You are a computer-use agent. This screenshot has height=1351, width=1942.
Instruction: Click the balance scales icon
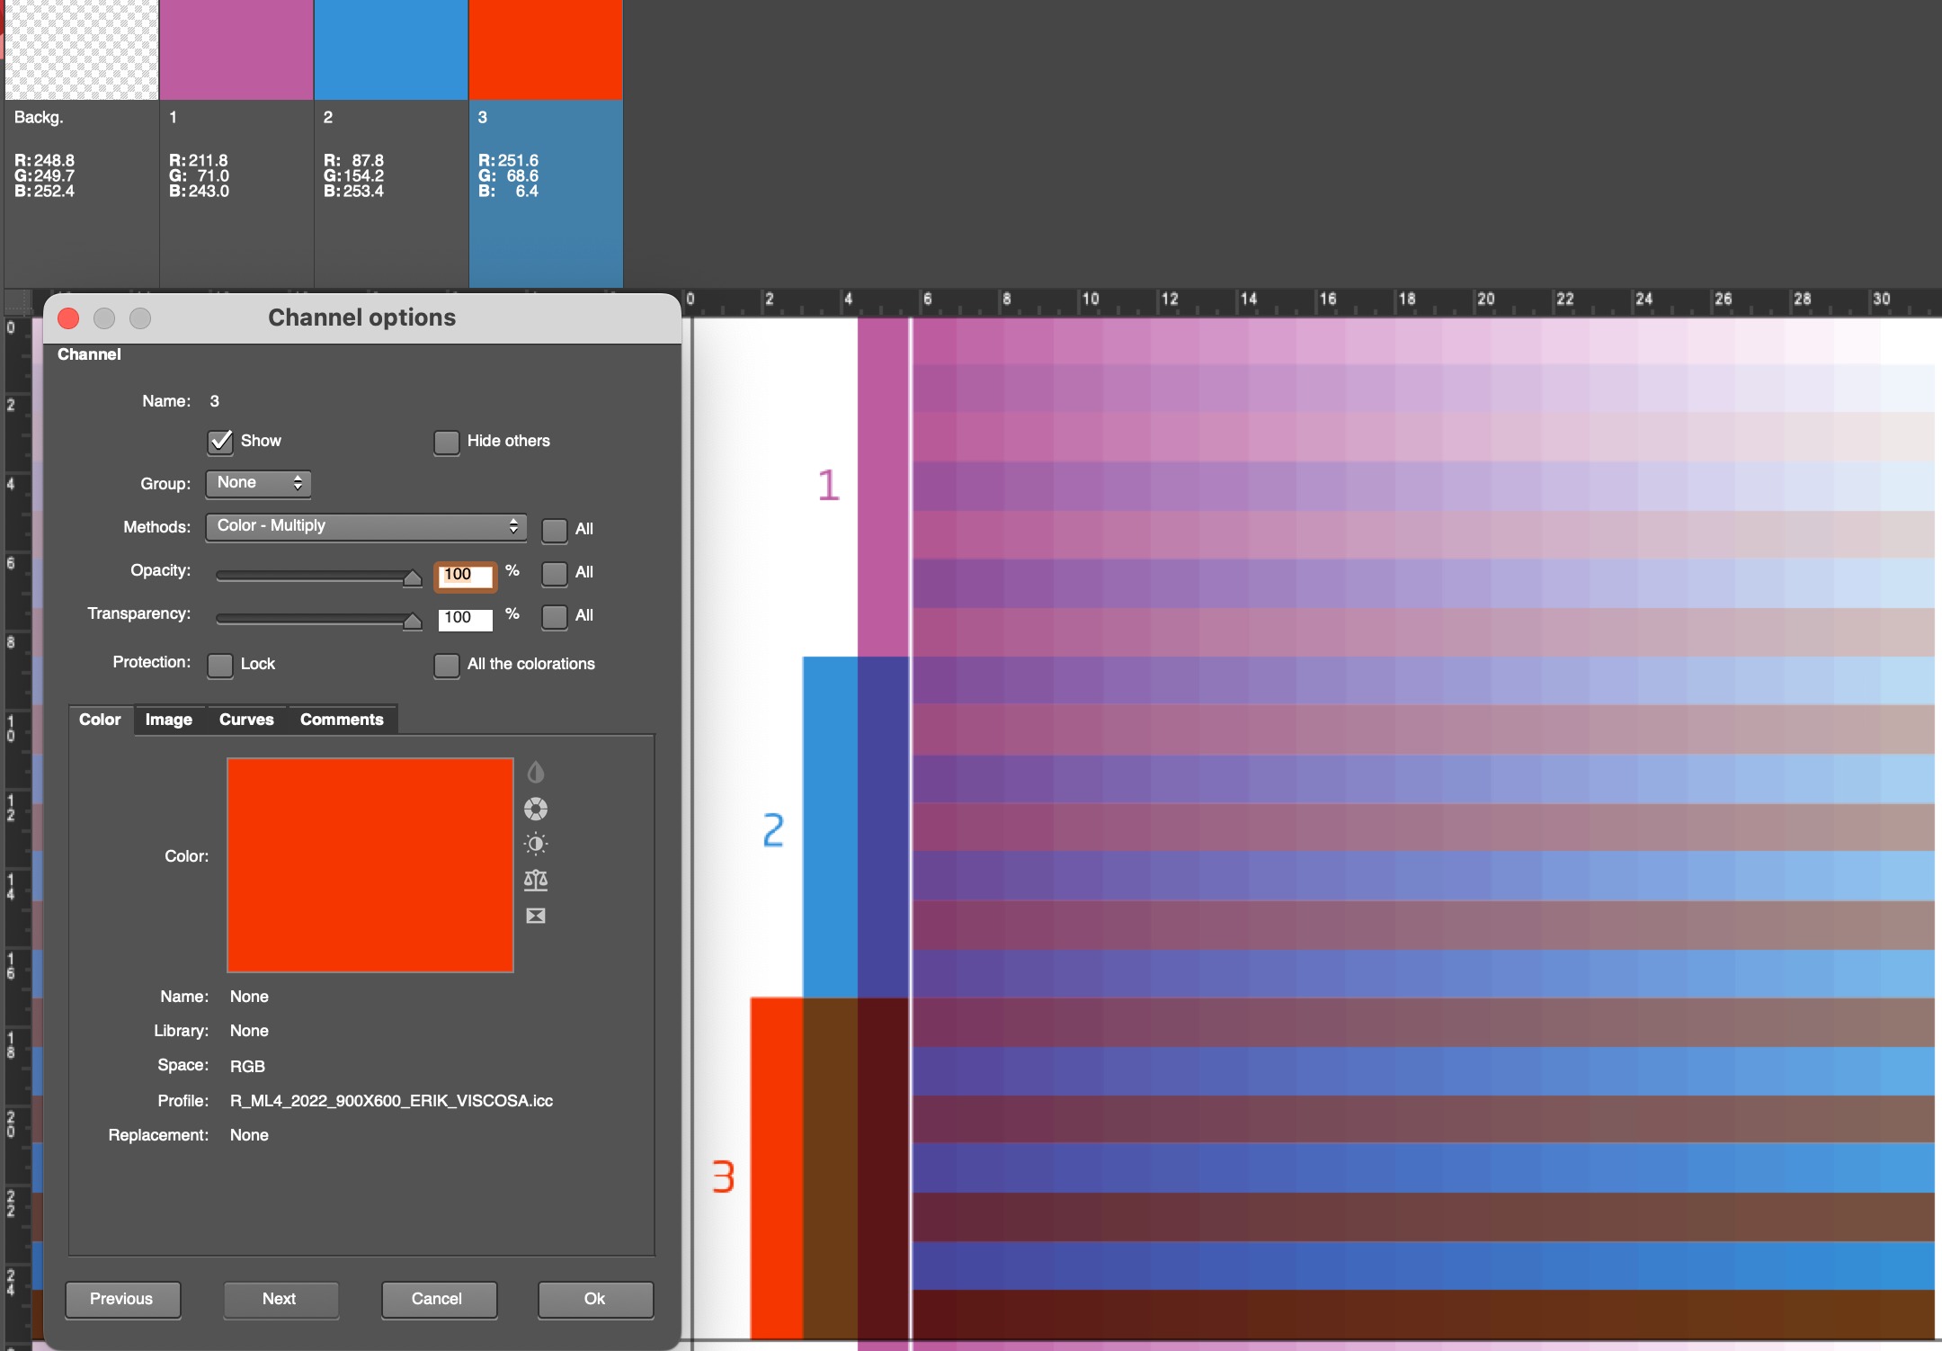point(535,880)
